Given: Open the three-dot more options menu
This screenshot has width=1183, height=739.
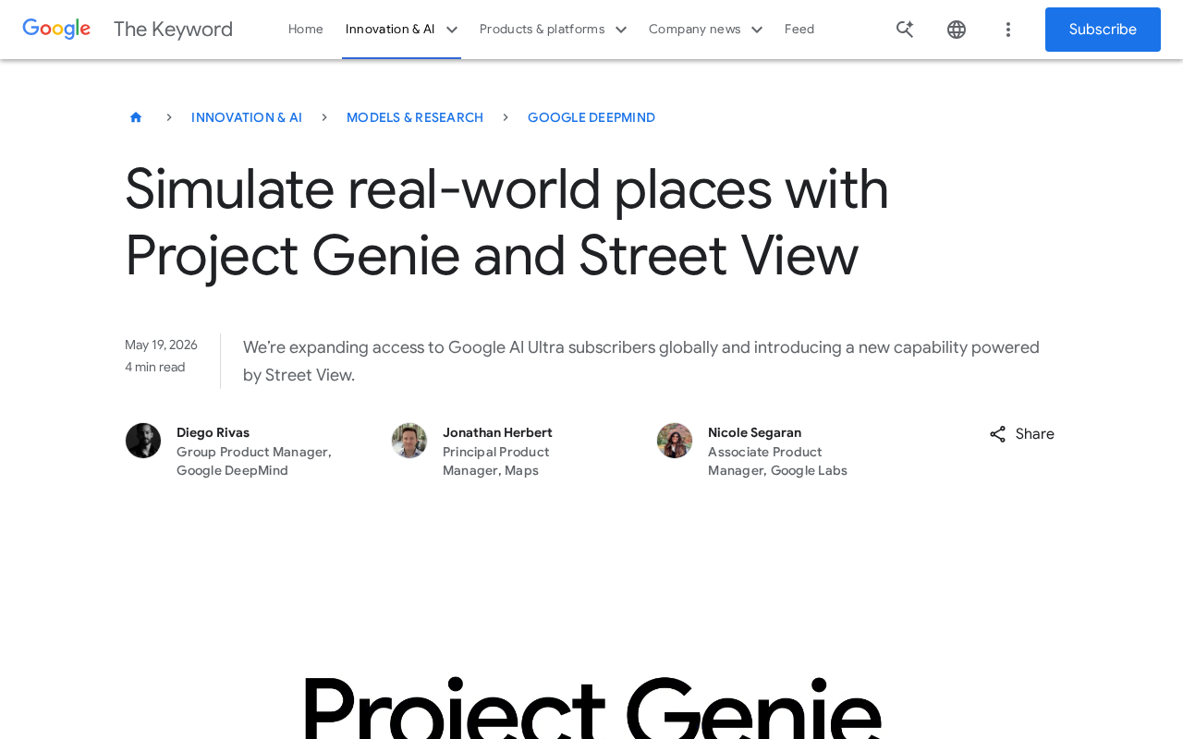Looking at the screenshot, I should 1008,30.
